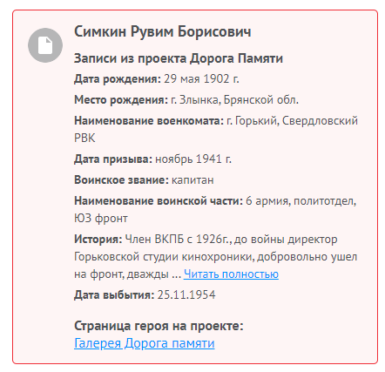Viewport: 385px width, 372px height.
Task: Click the birth date 29 мая 1902 г.
Action: (x=201, y=79)
